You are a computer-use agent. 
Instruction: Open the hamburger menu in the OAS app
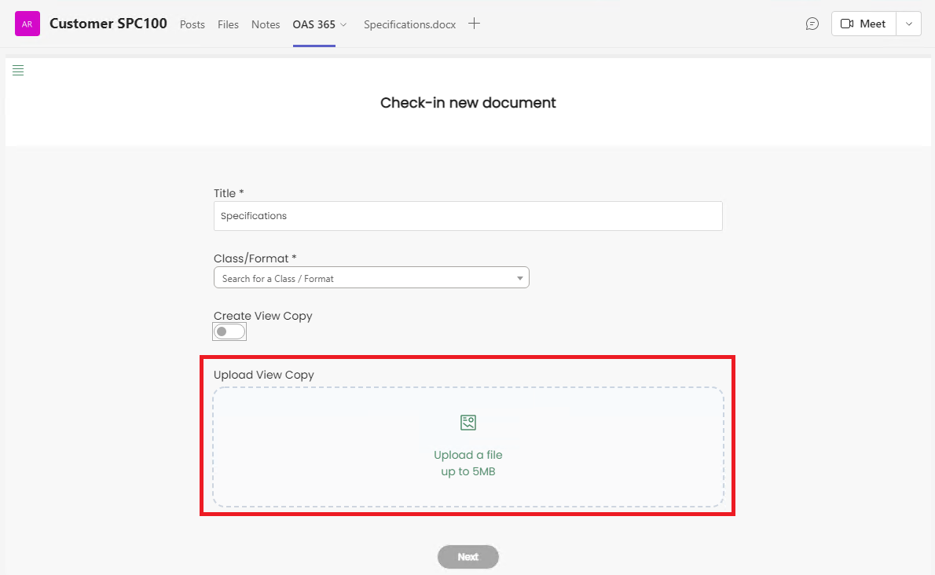click(x=18, y=71)
